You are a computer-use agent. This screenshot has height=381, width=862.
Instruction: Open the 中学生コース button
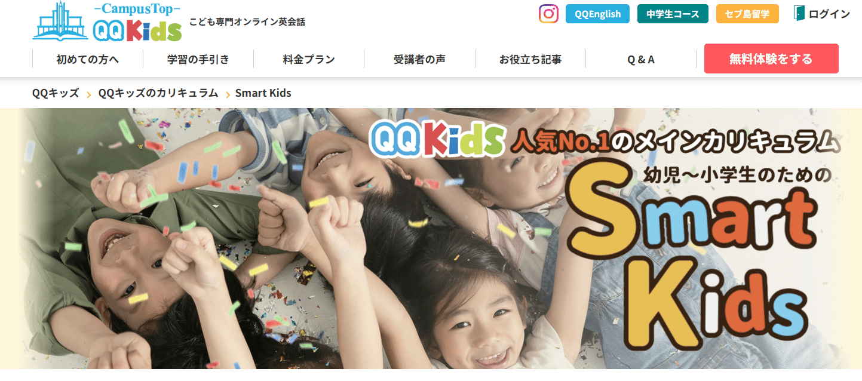click(x=673, y=14)
